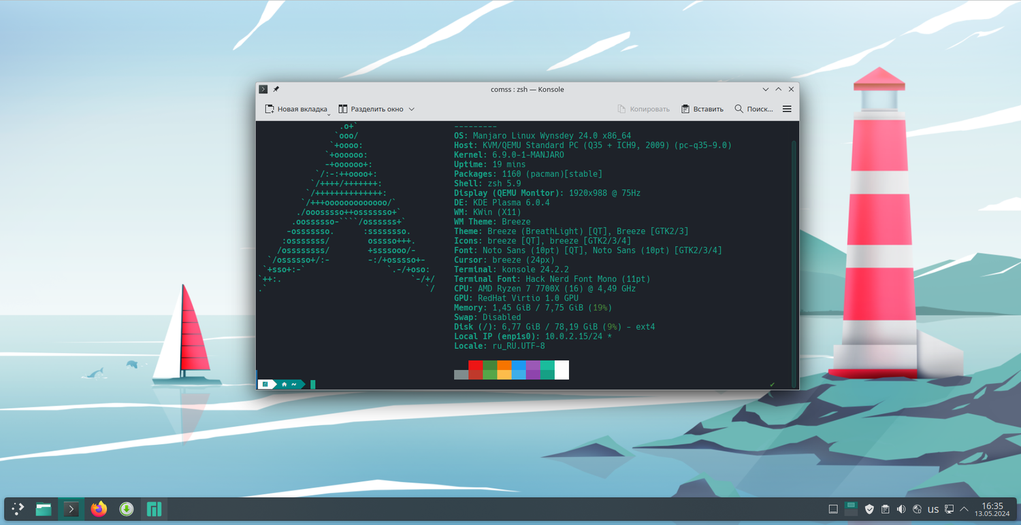1021x525 pixels.
Task: Click the "Host: KVM/QEMU Standard PC" line
Action: click(x=593, y=146)
